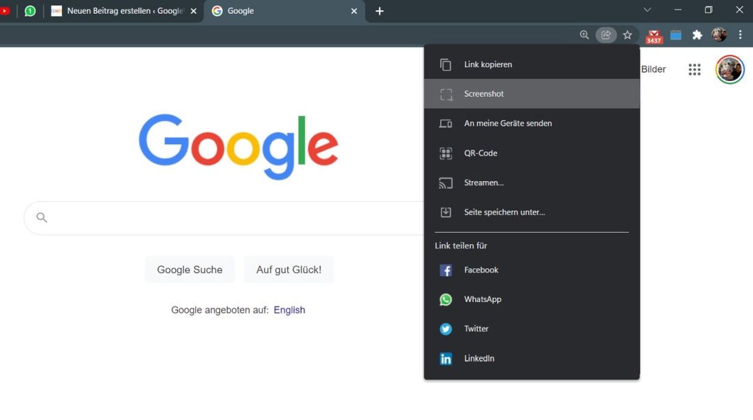Open the Extensions puzzle piece menu
The width and height of the screenshot is (753, 420).
point(697,35)
